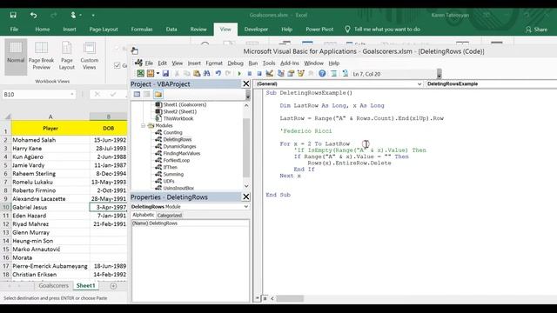Open VBA Help with the blue question icon

(x=322, y=73)
